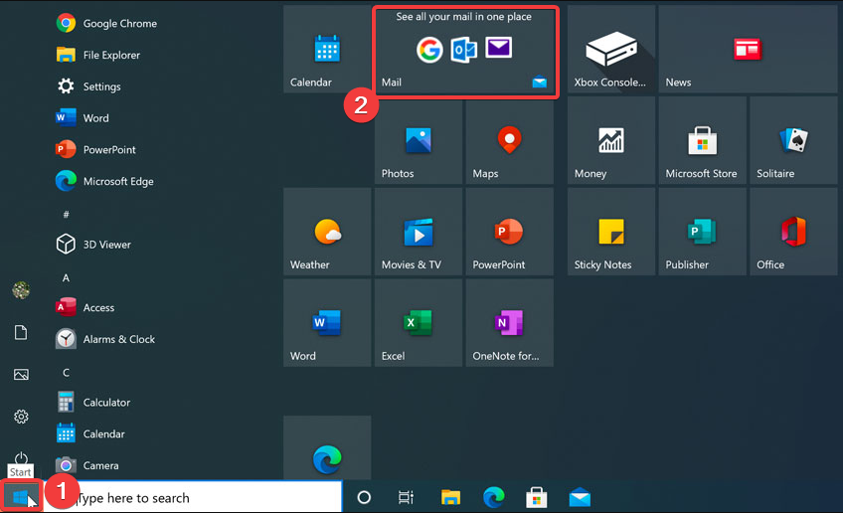Click the Power button in Start sidebar

(21, 457)
